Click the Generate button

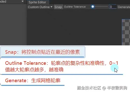tap(124, 7)
